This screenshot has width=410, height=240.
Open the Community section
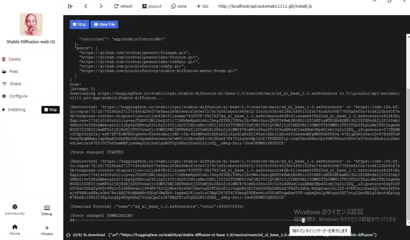14,210
